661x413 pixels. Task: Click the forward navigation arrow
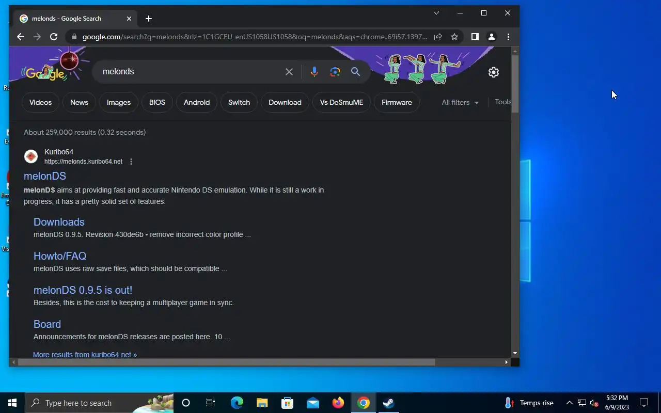pyautogui.click(x=37, y=37)
